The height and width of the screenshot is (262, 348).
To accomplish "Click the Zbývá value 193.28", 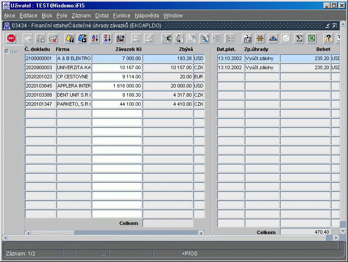I will coord(167,58).
